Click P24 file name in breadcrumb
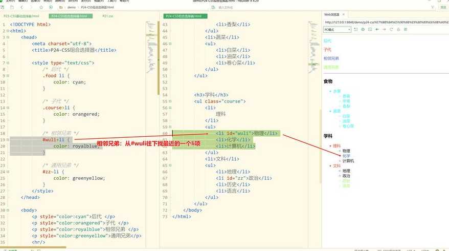The width and height of the screenshot is (449, 251). [x=97, y=7]
